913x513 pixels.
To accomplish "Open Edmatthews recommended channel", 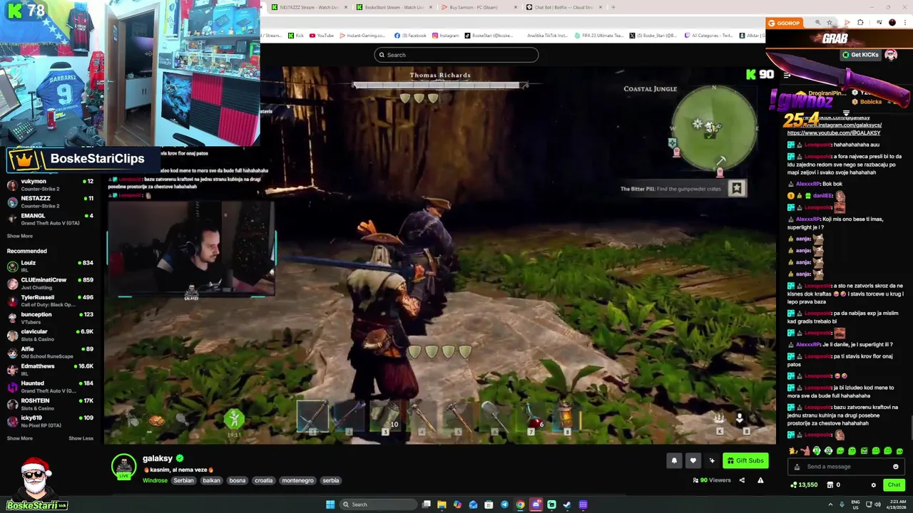I will click(x=50, y=369).
